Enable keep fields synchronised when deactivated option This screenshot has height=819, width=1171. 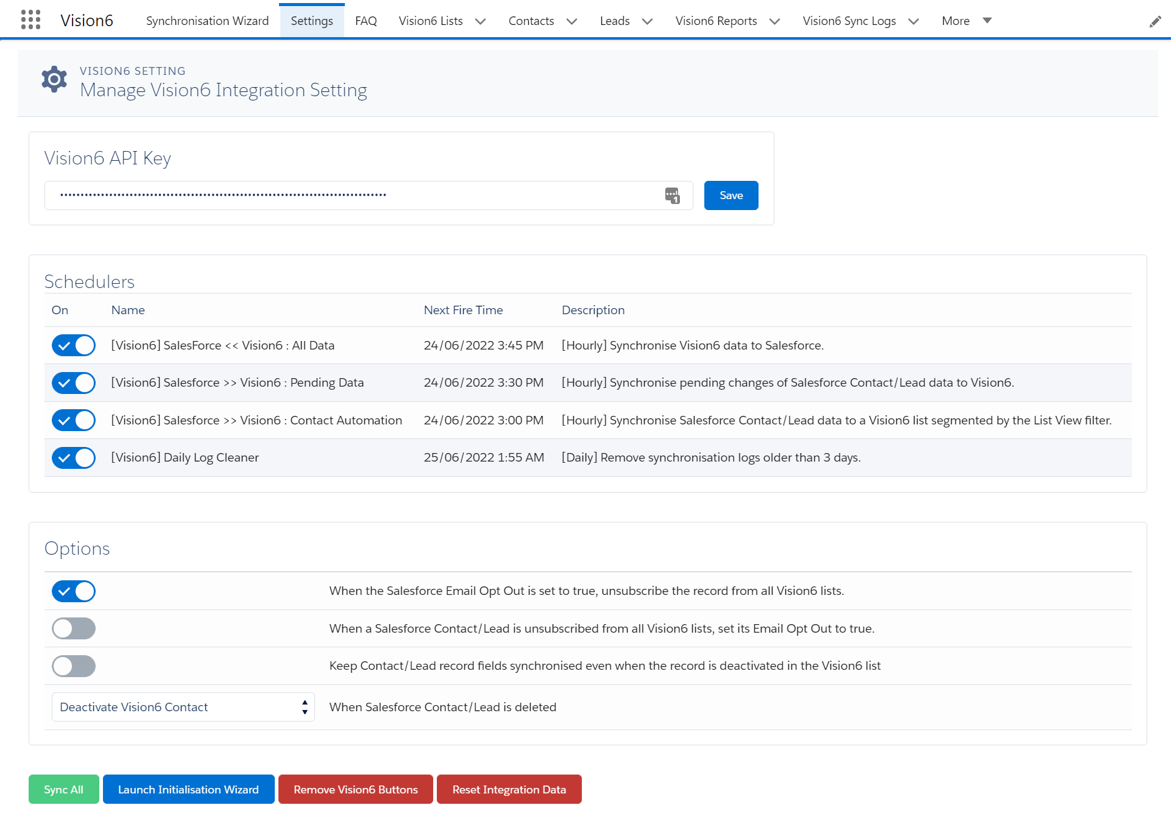point(74,666)
